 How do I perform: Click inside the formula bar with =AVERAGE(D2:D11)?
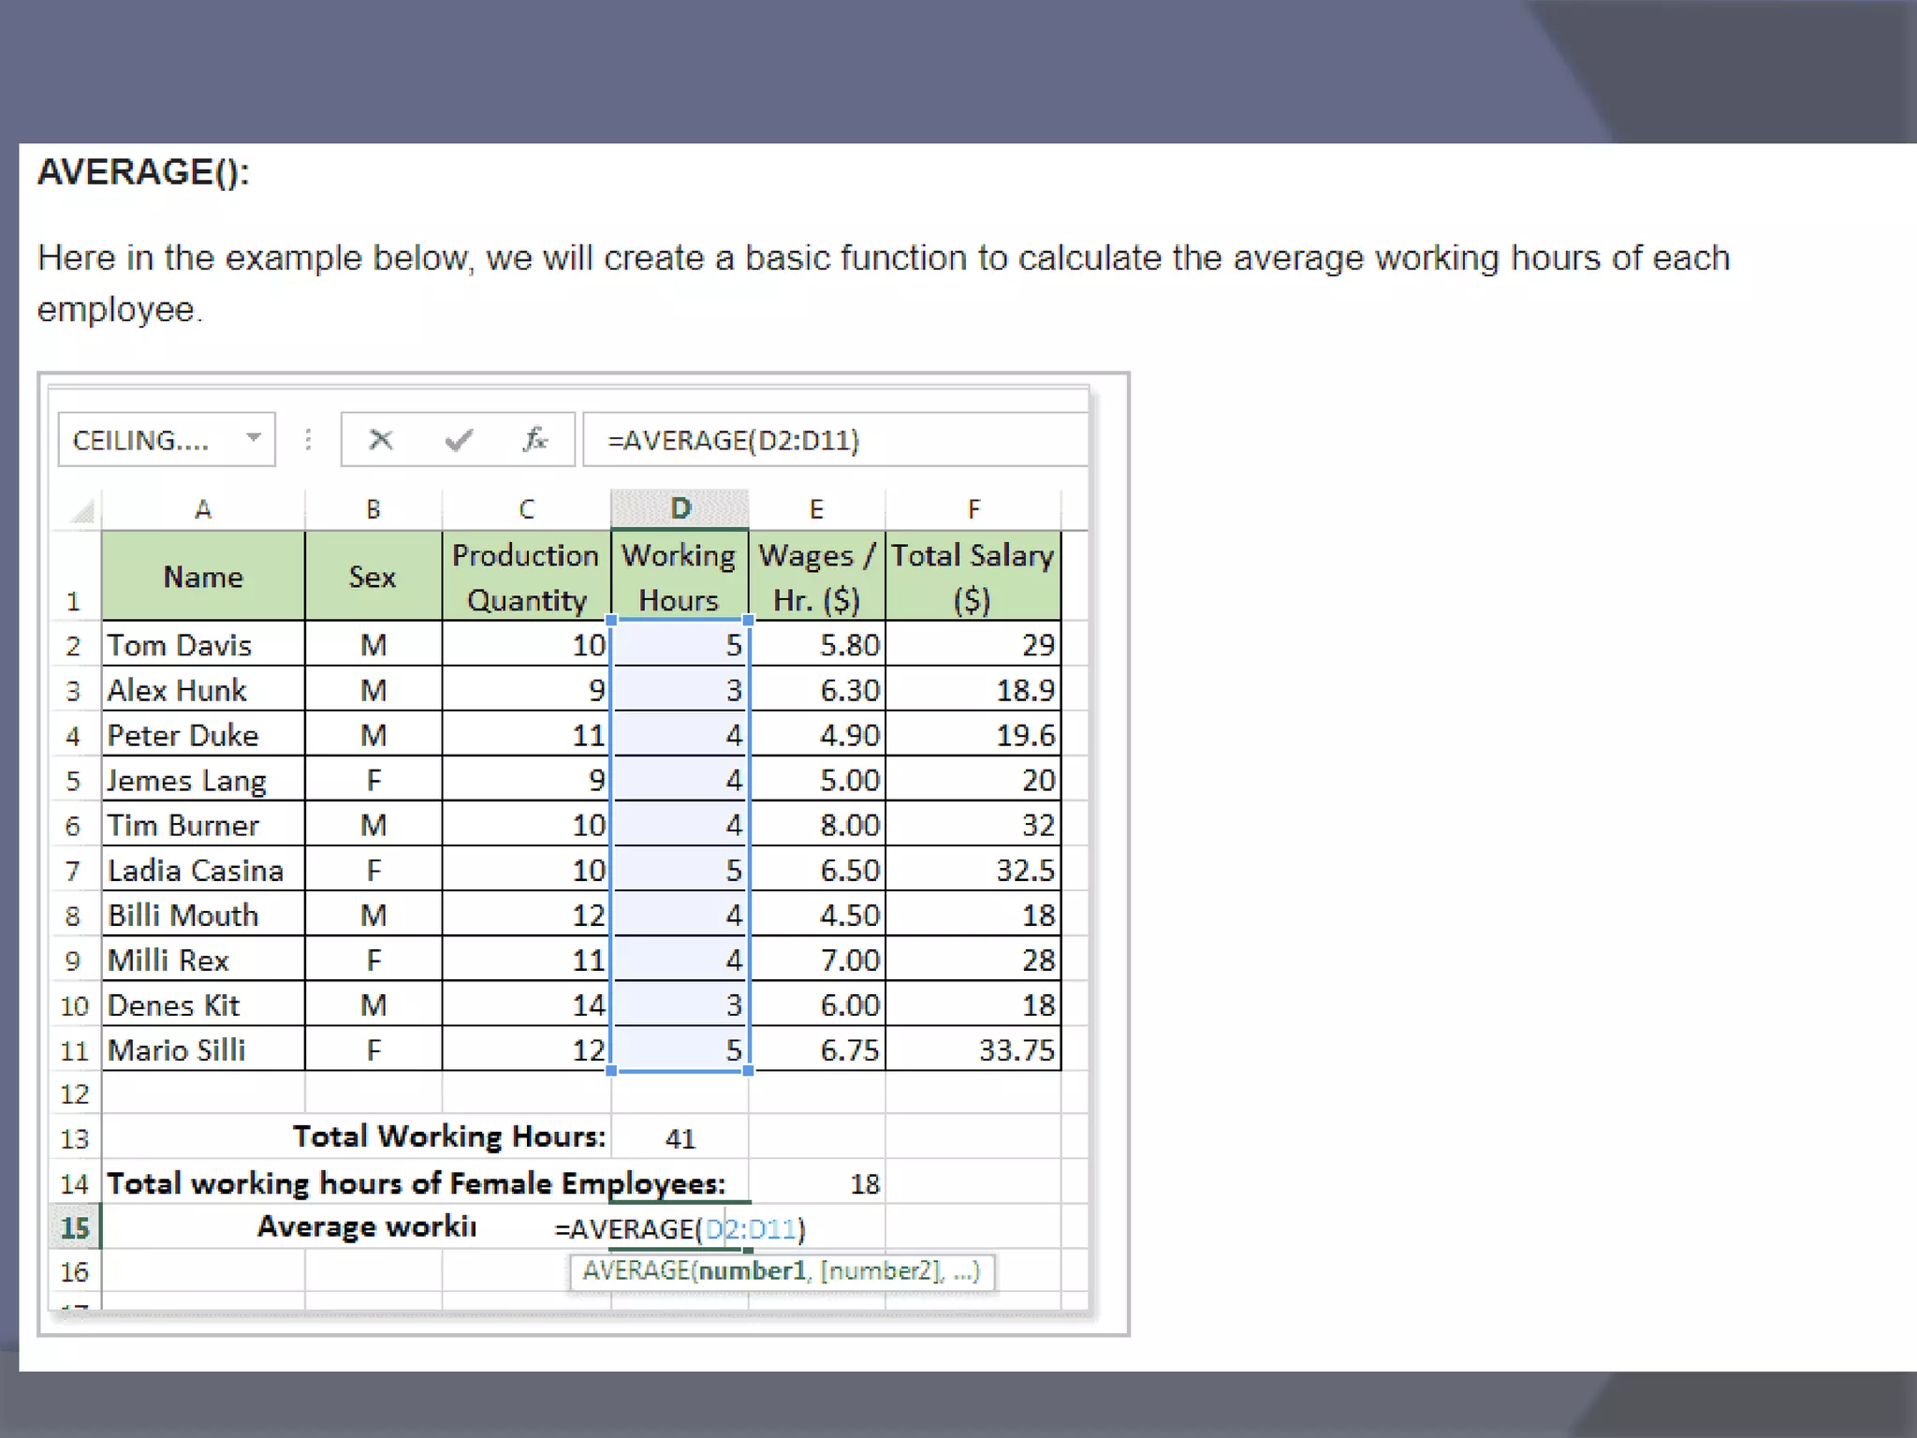point(833,440)
